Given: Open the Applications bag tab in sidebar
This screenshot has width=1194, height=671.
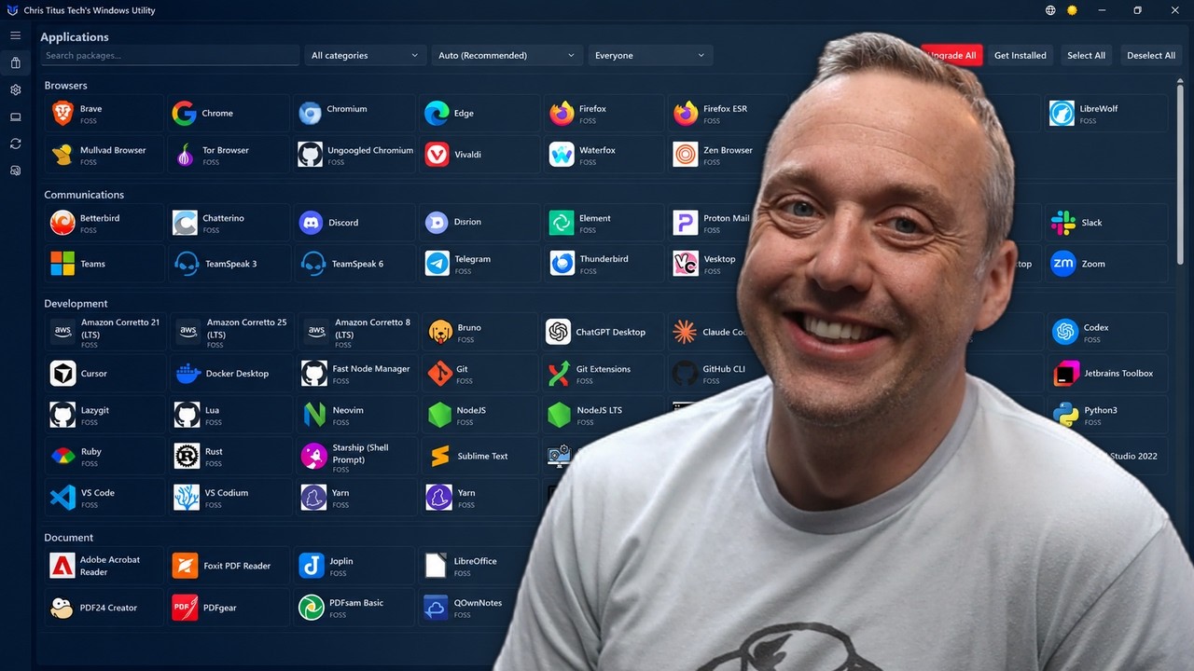Looking at the screenshot, I should (15, 63).
